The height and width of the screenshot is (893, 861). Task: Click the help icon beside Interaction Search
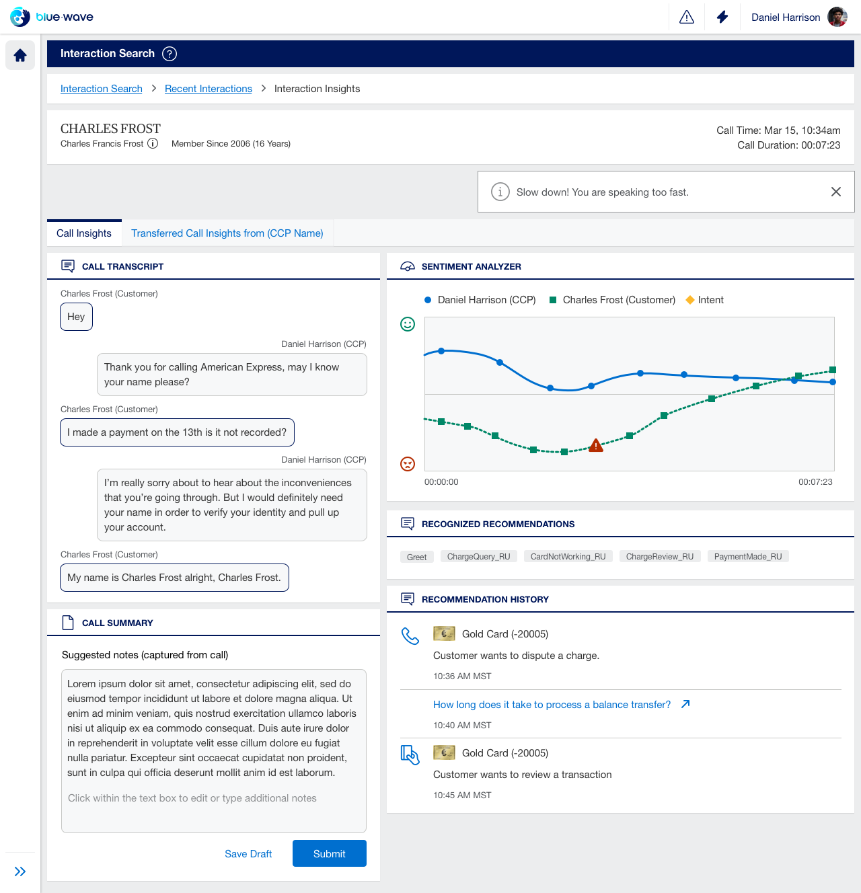tap(170, 54)
